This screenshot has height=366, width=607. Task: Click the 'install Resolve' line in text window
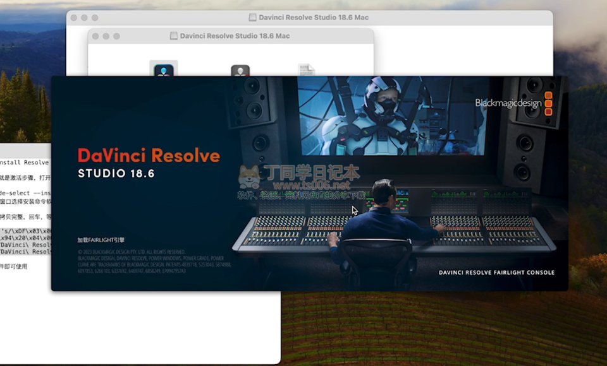click(x=25, y=162)
